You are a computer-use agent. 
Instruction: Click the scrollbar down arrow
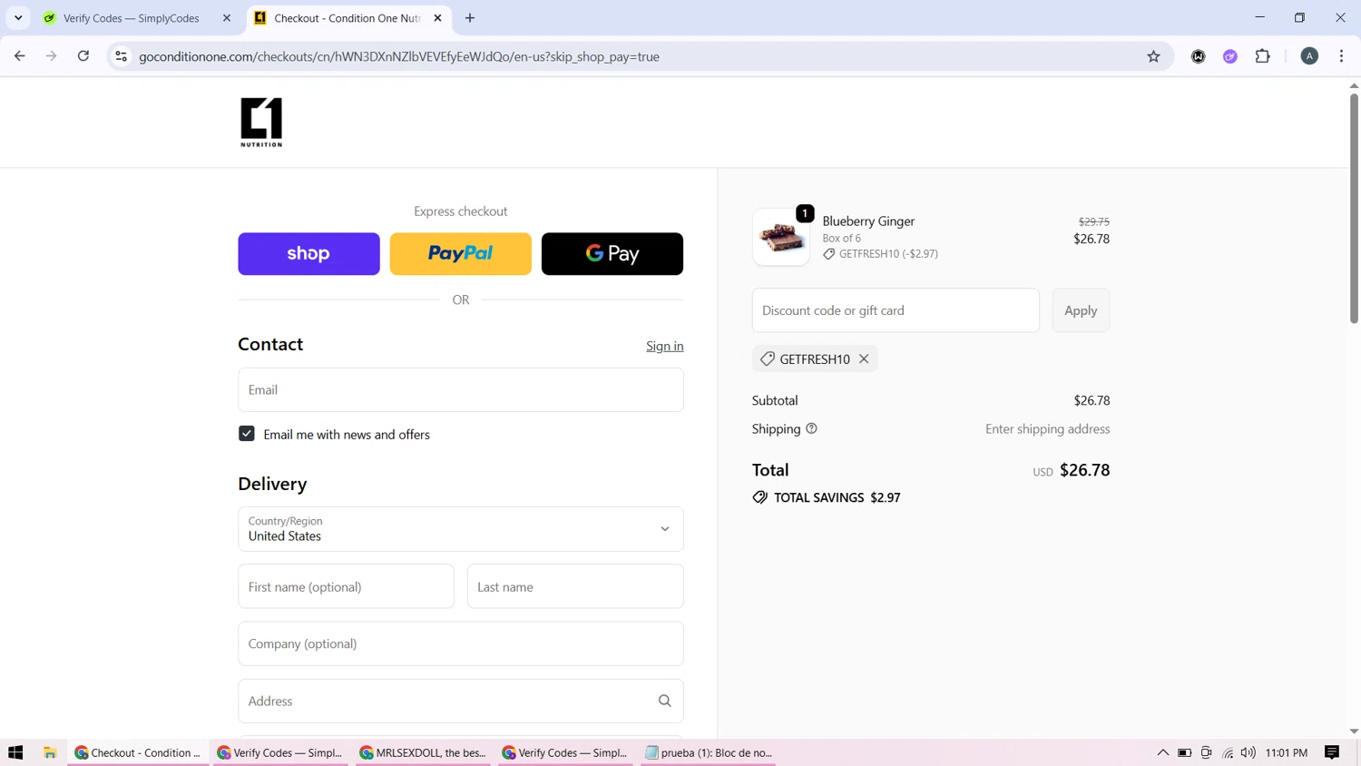[x=1354, y=732]
